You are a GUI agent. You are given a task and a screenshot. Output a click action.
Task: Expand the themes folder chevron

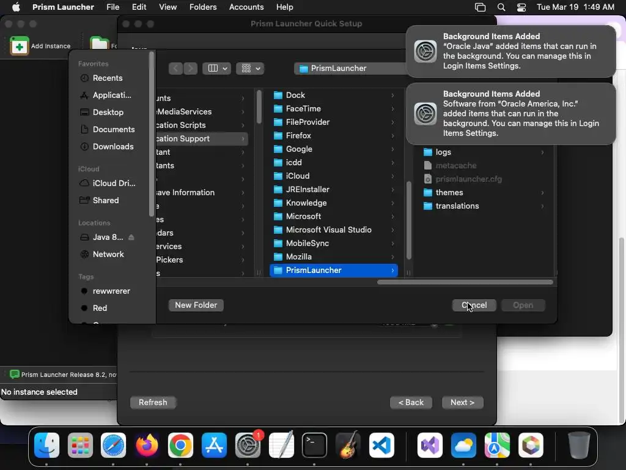542,193
